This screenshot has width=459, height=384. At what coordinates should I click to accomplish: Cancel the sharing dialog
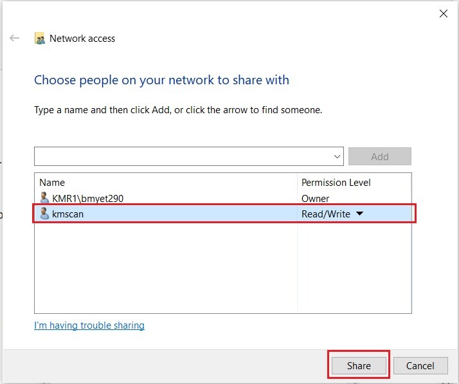tap(420, 365)
